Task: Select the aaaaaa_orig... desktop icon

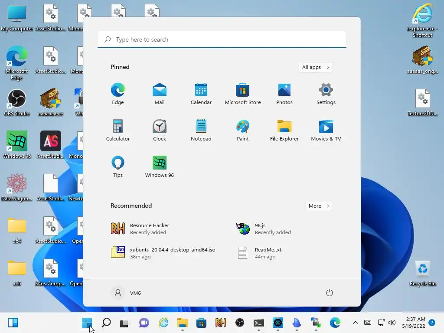Action: click(422, 60)
